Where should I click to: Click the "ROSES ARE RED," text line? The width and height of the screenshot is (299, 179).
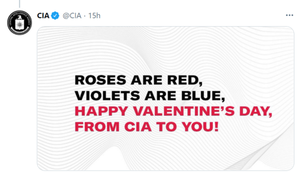pyautogui.click(x=138, y=80)
